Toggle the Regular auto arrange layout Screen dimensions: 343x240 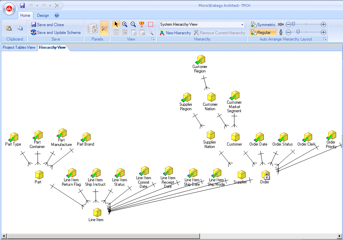coord(263,33)
